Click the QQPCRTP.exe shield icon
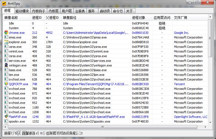Screen dimensions: 216x139 coord(6,84)
